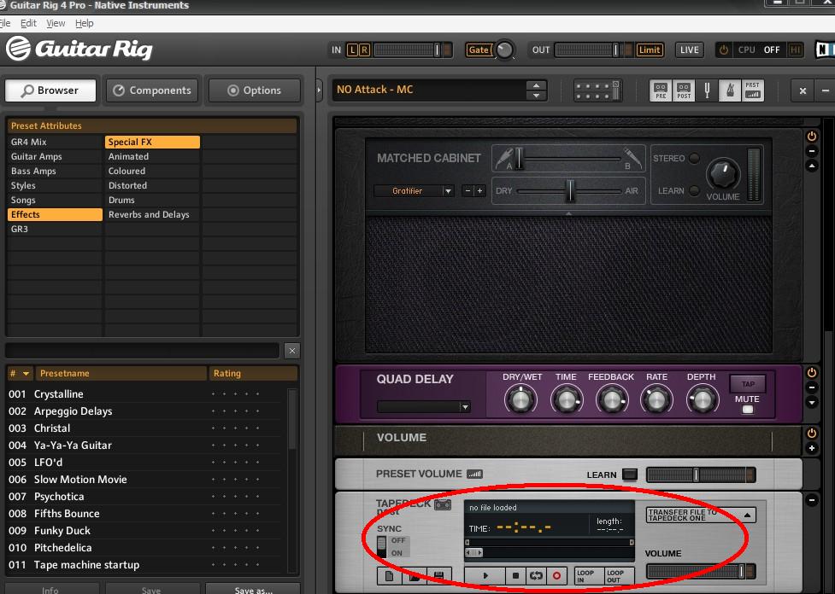Click microphone B icon in Matched Cabinet
The width and height of the screenshot is (835, 594).
[x=632, y=158]
